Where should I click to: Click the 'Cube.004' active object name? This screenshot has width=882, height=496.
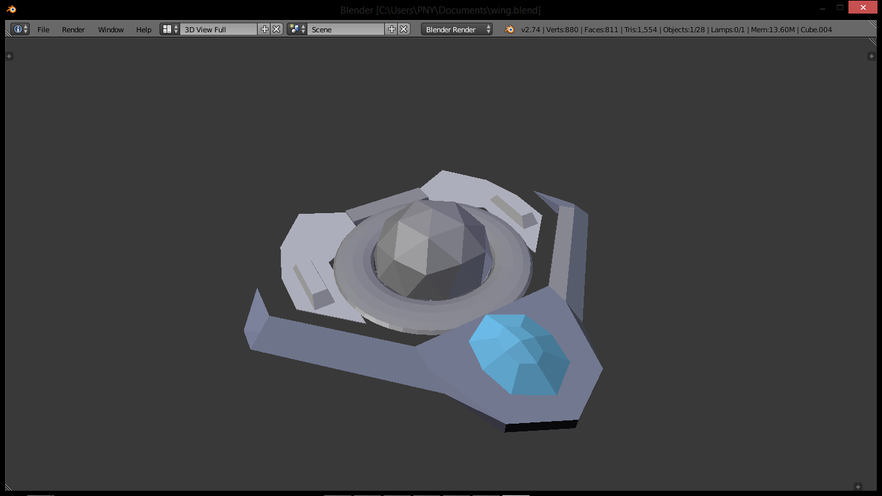816,30
